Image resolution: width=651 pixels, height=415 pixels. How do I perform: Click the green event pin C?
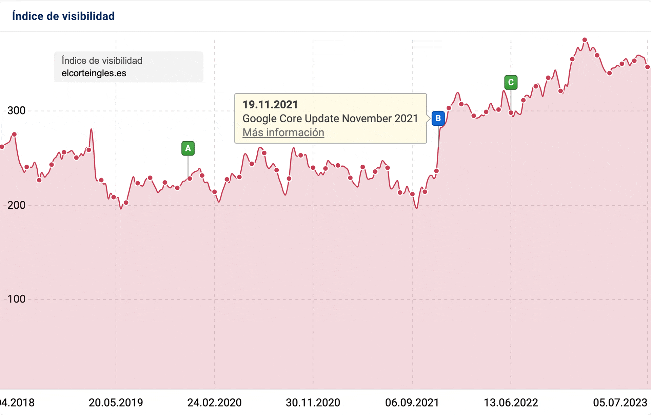click(x=511, y=82)
